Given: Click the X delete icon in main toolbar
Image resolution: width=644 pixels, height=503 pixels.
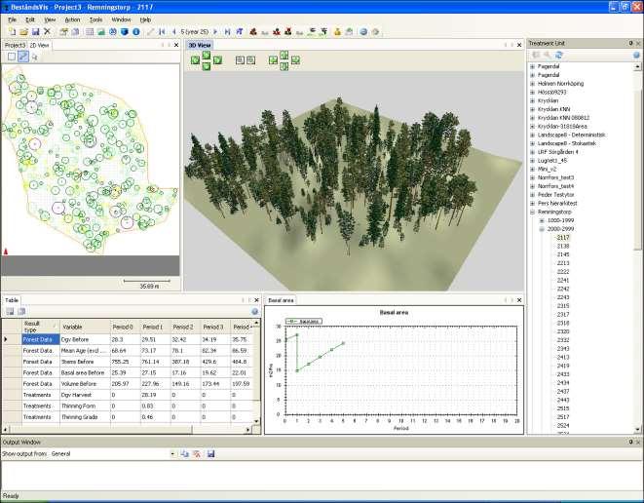Looking at the screenshot, I should (47, 31).
